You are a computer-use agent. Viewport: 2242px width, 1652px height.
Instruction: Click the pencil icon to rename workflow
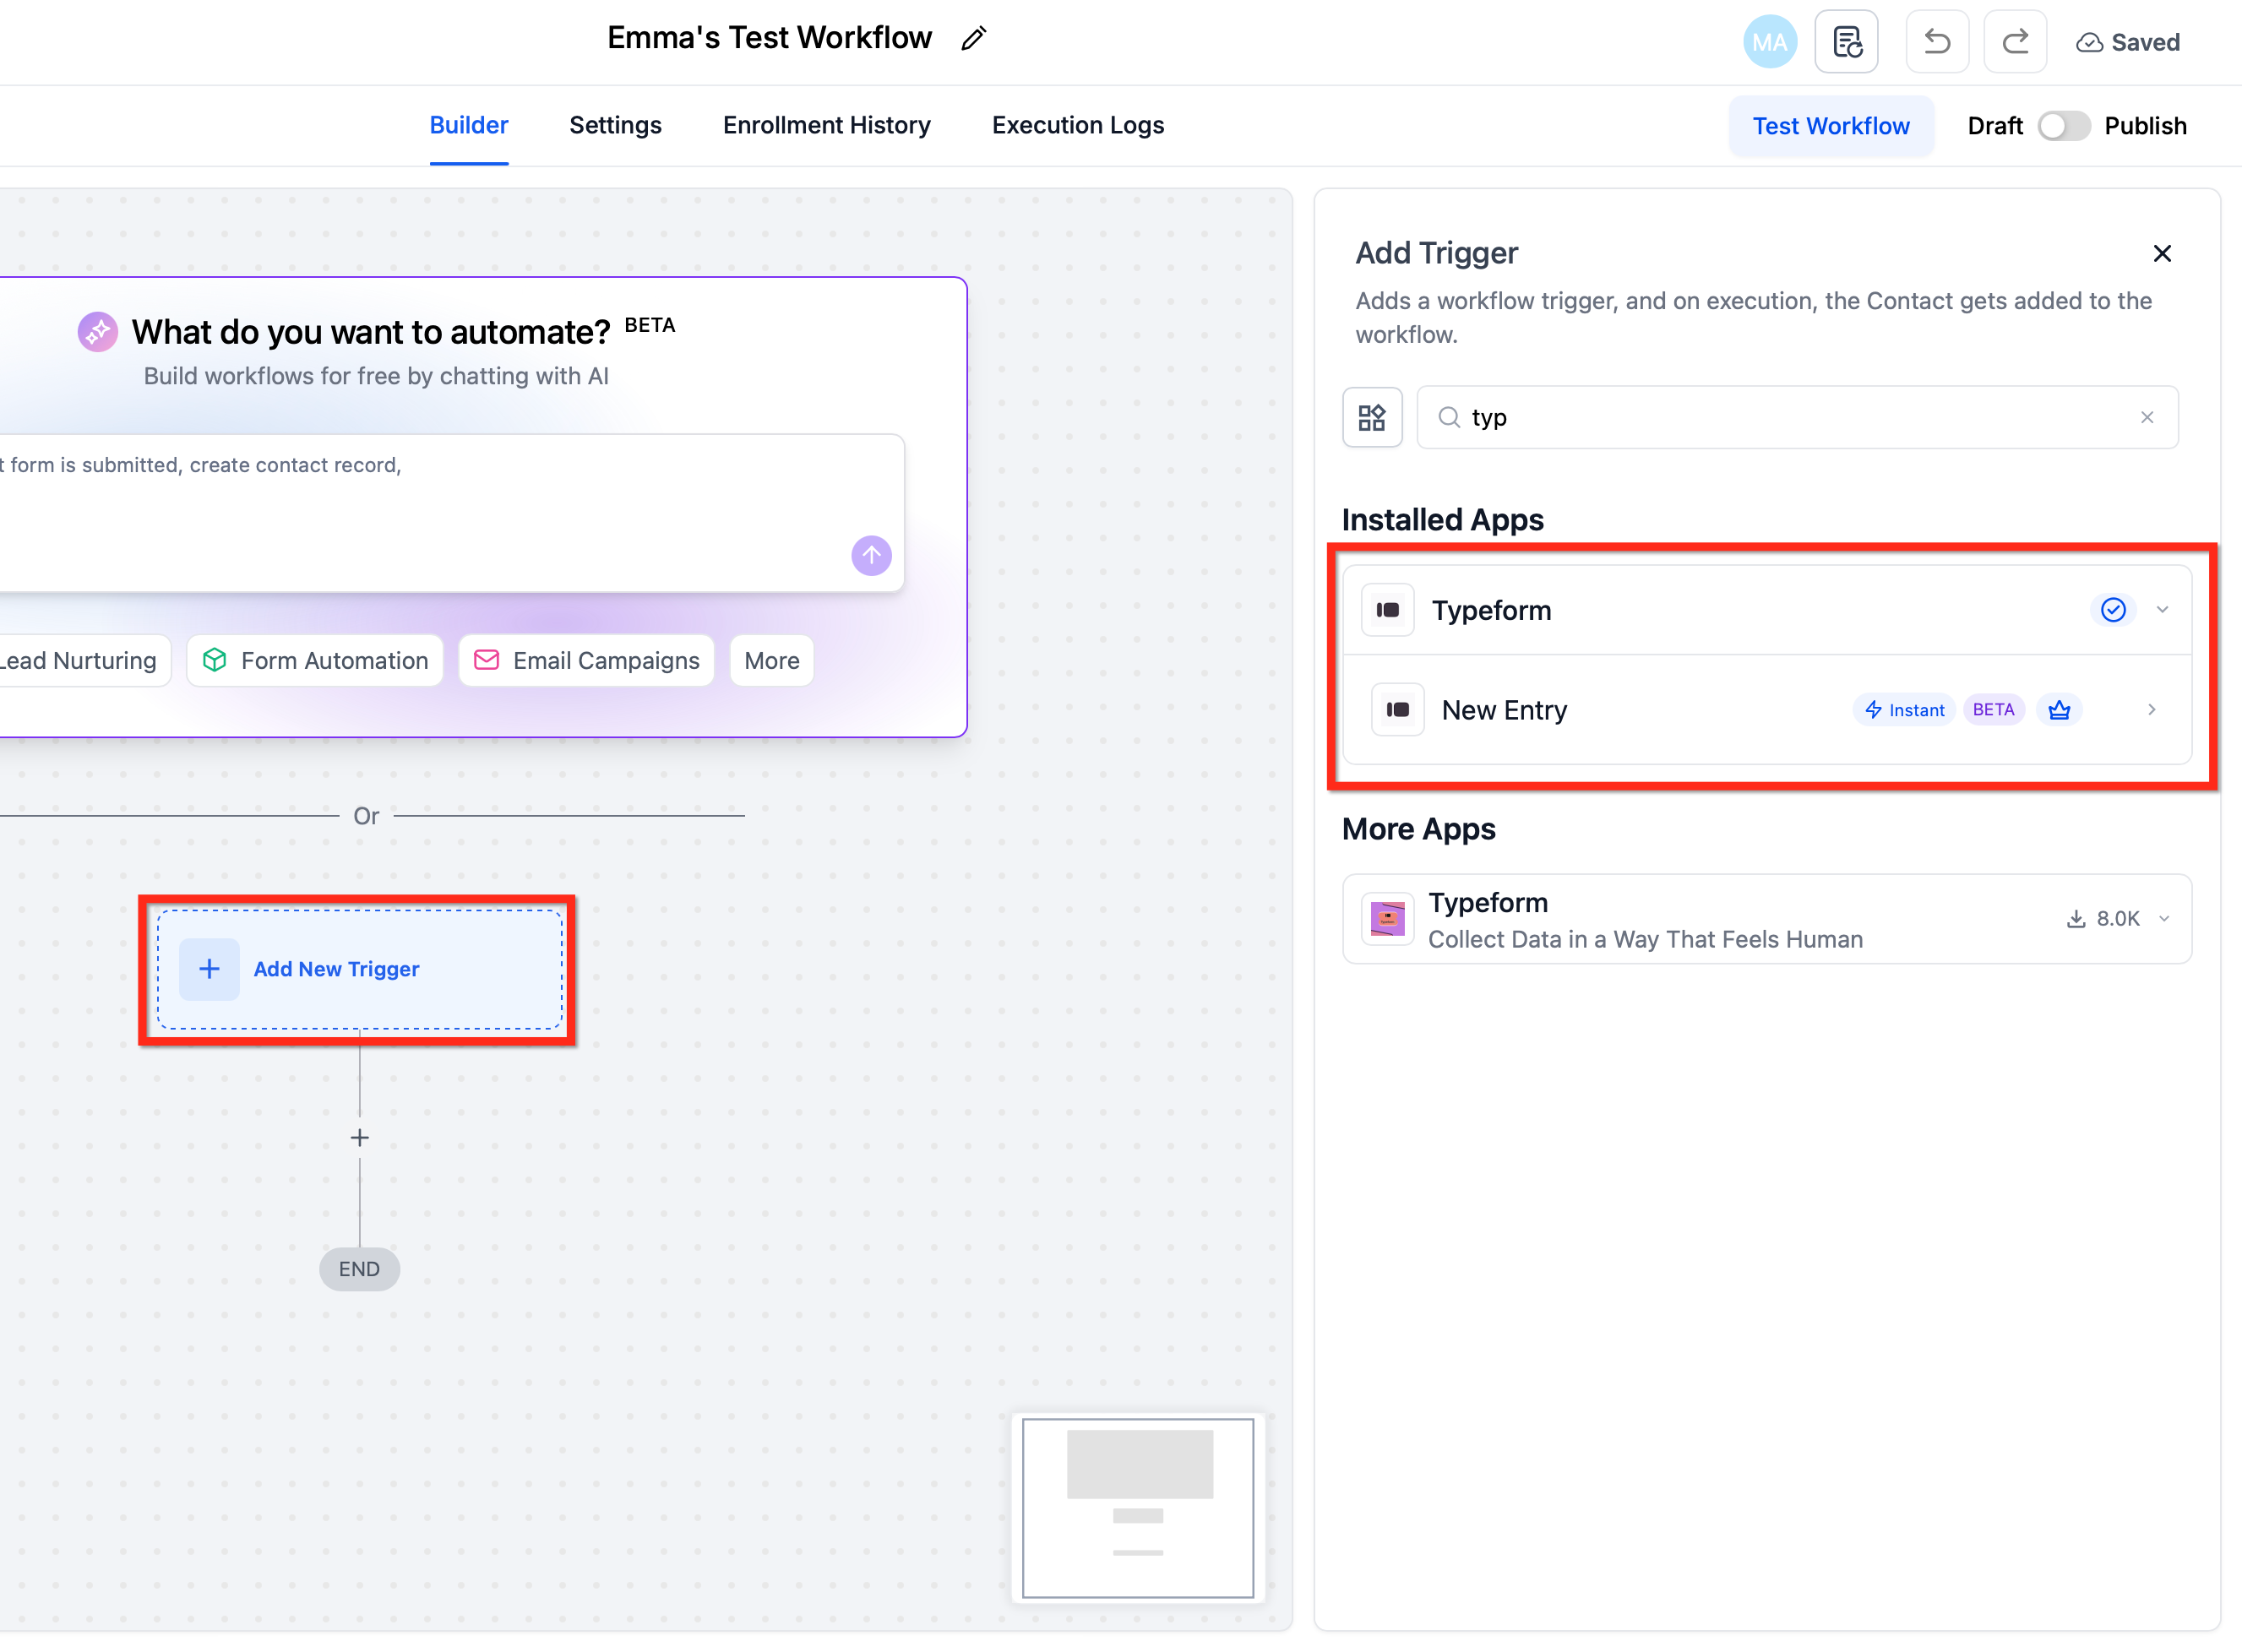coord(973,38)
